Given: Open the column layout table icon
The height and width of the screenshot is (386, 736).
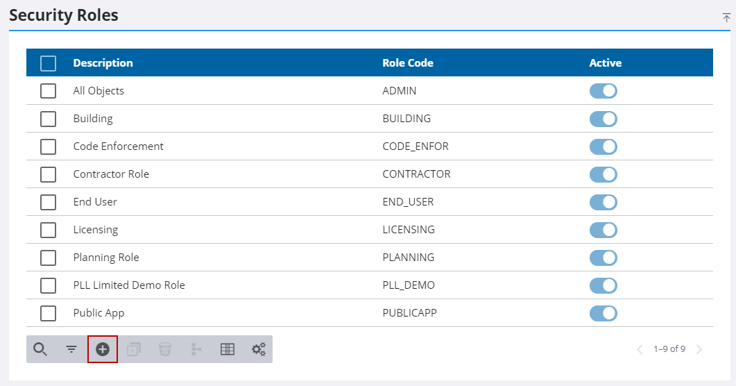Looking at the screenshot, I should tap(228, 349).
